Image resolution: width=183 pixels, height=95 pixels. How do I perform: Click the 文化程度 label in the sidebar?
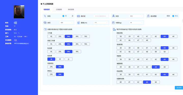(x=8, y=40)
